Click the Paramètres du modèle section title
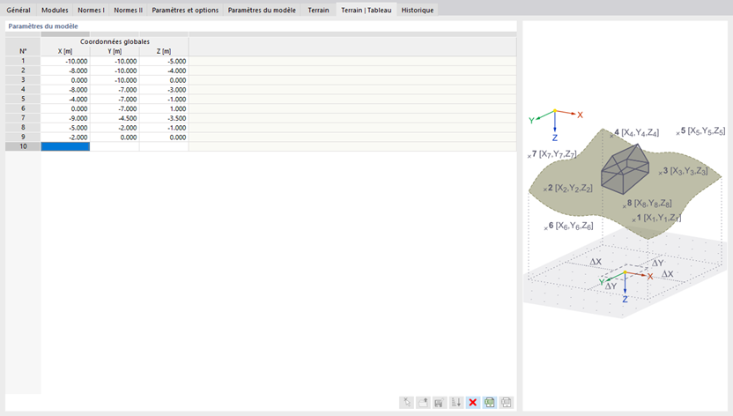The image size is (733, 416). (x=43, y=26)
